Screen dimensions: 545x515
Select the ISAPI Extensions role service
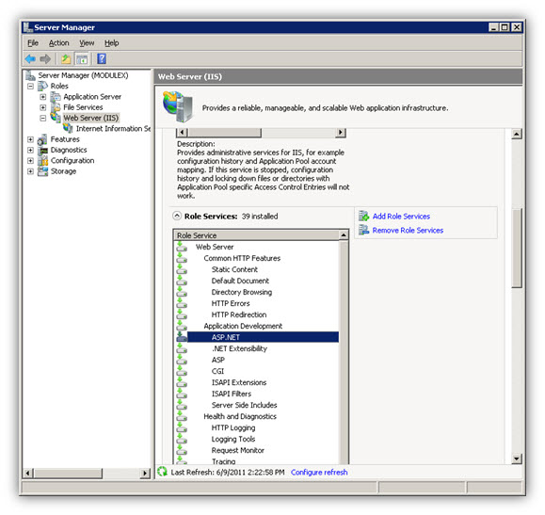pyautogui.click(x=239, y=382)
